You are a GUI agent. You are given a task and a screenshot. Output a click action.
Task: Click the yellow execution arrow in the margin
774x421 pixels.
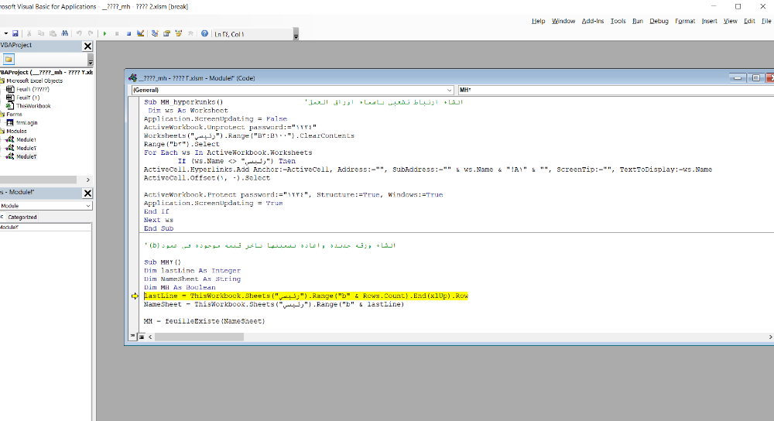[x=135, y=296]
